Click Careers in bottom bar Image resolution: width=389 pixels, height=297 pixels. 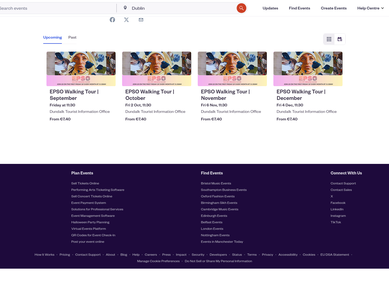point(151,255)
